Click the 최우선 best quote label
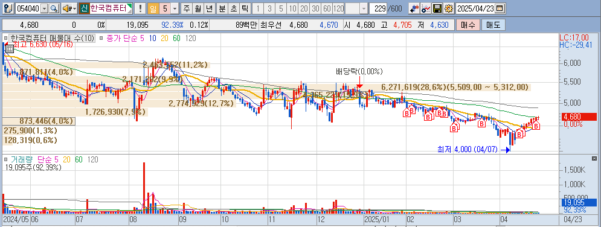This screenshot has height=227, width=601. [271, 25]
